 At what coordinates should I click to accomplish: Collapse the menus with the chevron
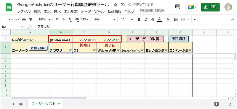coord(233,19)
